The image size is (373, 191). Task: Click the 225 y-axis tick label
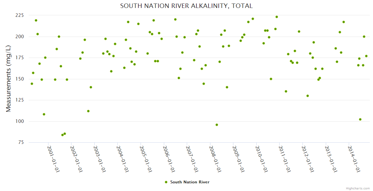pos(20,15)
